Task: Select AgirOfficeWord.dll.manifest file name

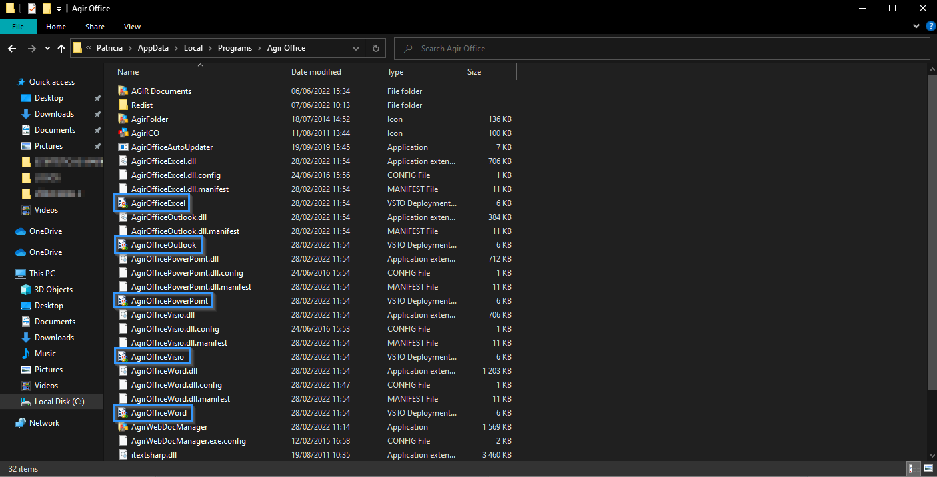Action: (181, 399)
